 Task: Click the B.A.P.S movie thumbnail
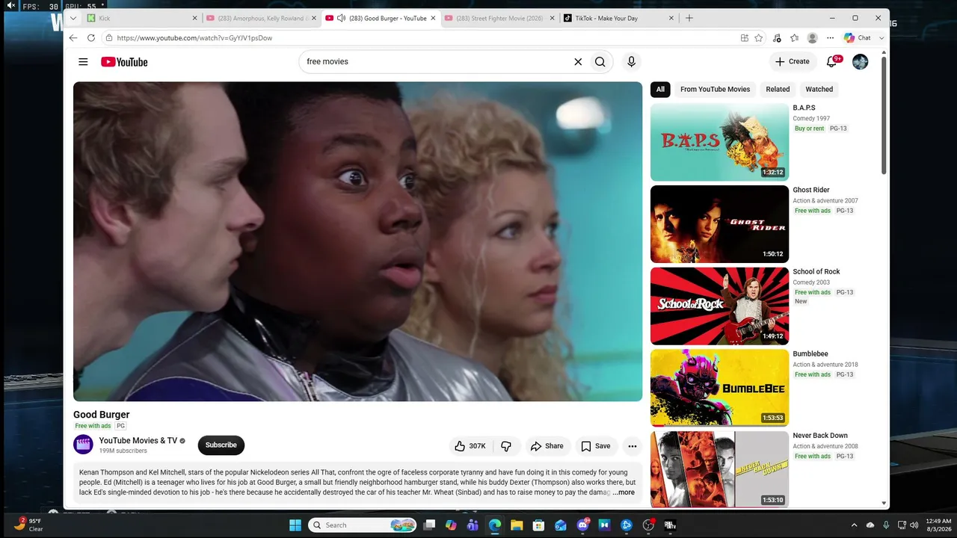(x=719, y=142)
